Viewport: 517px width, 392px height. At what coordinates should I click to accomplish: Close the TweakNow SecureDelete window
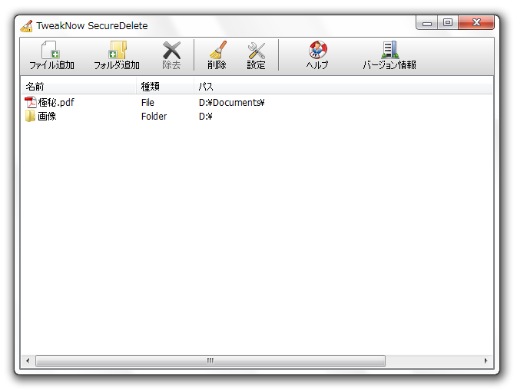[x=476, y=23]
